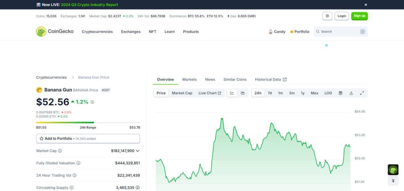
Task: Go to the Cryptocurrencies breadcrumb
Action: click(51, 77)
